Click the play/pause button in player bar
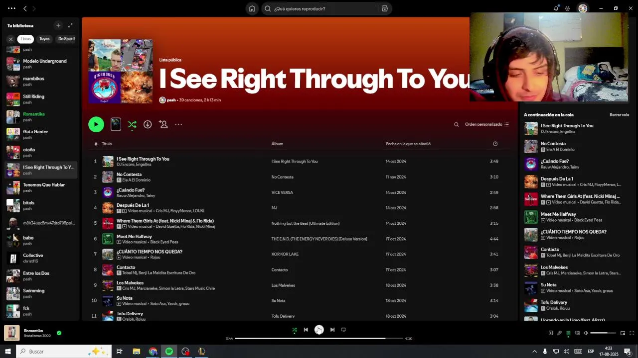The height and width of the screenshot is (358, 638). click(319, 330)
